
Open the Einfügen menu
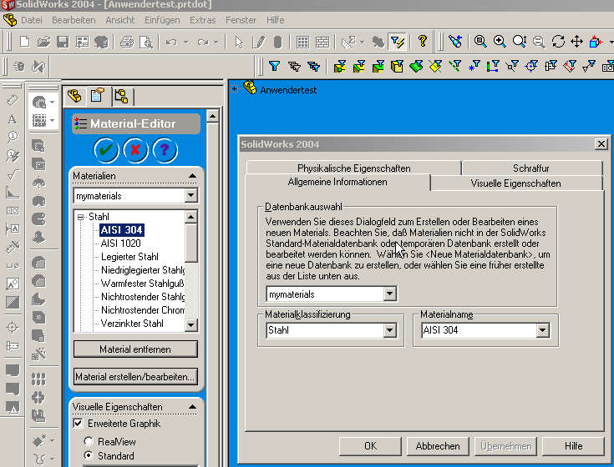[162, 20]
